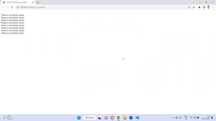
Task: Open the Chrome profile avatar
Action: tap(209, 7)
